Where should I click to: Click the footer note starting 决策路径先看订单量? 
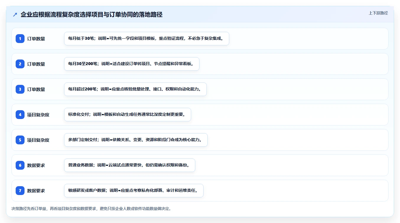[x=91, y=209]
